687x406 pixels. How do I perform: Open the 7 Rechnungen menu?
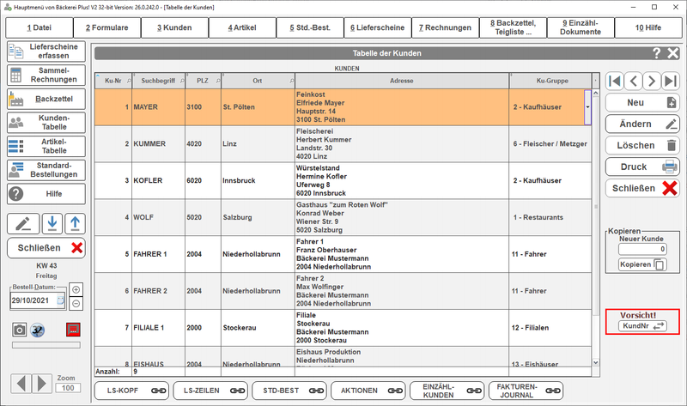pyautogui.click(x=445, y=27)
